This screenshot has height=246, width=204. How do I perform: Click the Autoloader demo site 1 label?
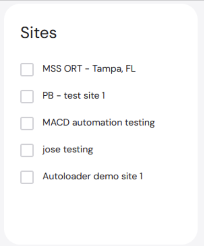93,176
